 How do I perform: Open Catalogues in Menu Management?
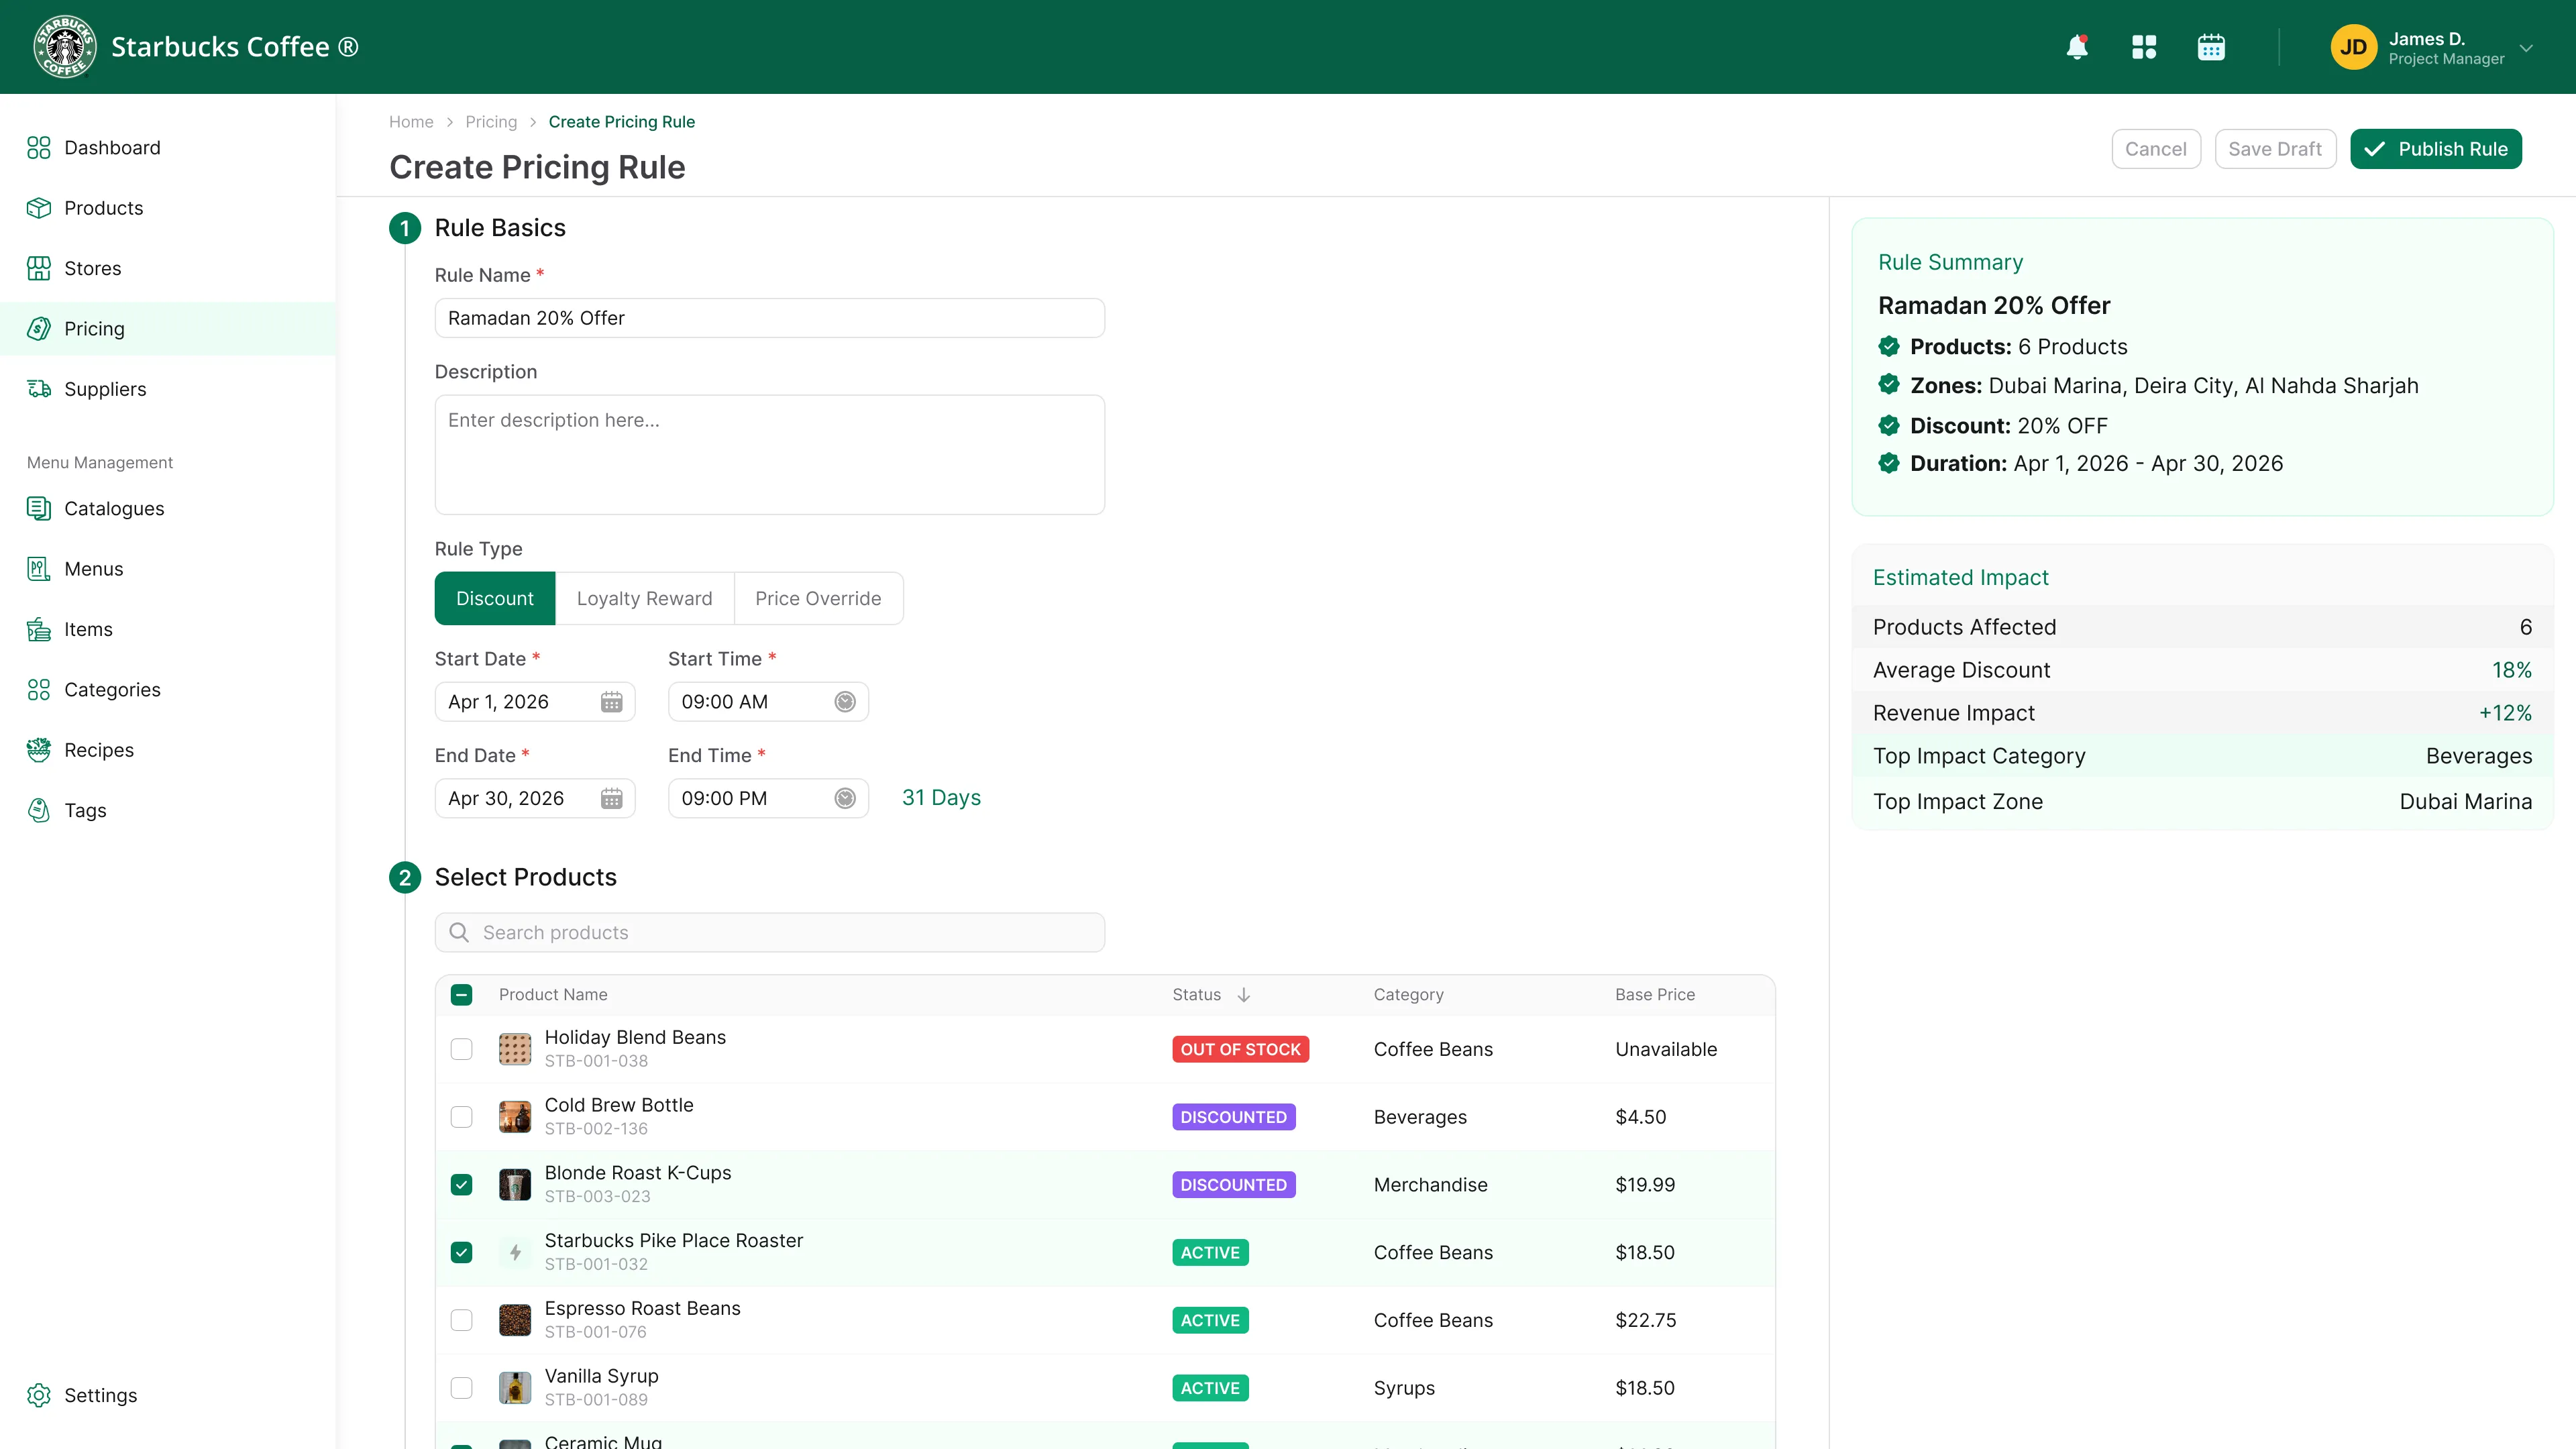coord(168,509)
